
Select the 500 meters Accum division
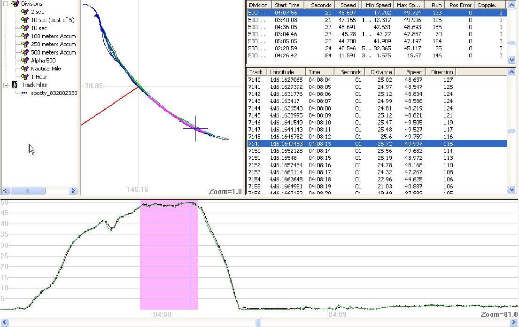click(x=53, y=52)
